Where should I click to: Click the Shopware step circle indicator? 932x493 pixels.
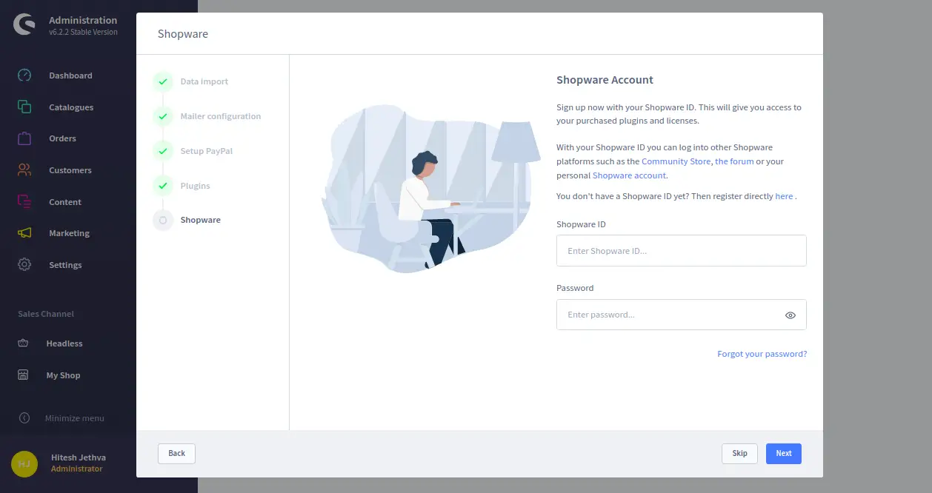pos(163,220)
